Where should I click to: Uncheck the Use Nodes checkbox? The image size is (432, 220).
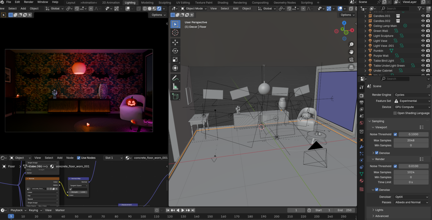79,158
